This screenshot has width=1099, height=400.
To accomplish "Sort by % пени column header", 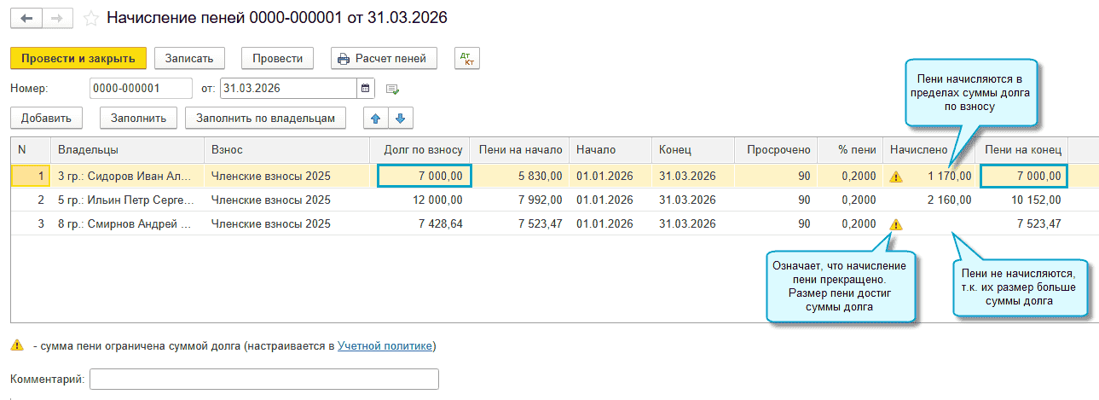I will [x=850, y=149].
